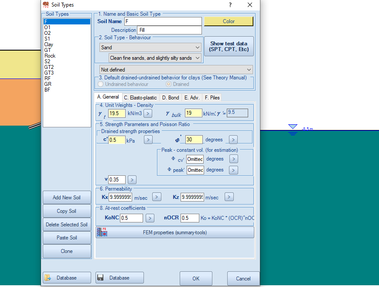379x287 pixels.
Task: Click the friction angle 30 field
Action: coord(194,140)
